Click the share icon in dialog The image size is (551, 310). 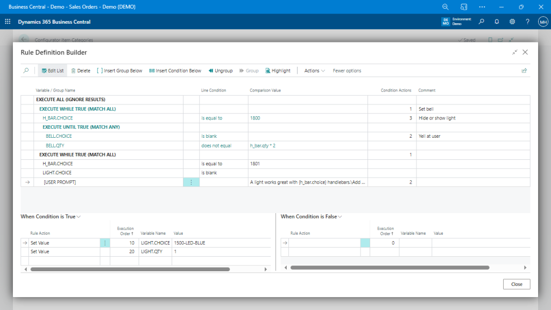[524, 71]
